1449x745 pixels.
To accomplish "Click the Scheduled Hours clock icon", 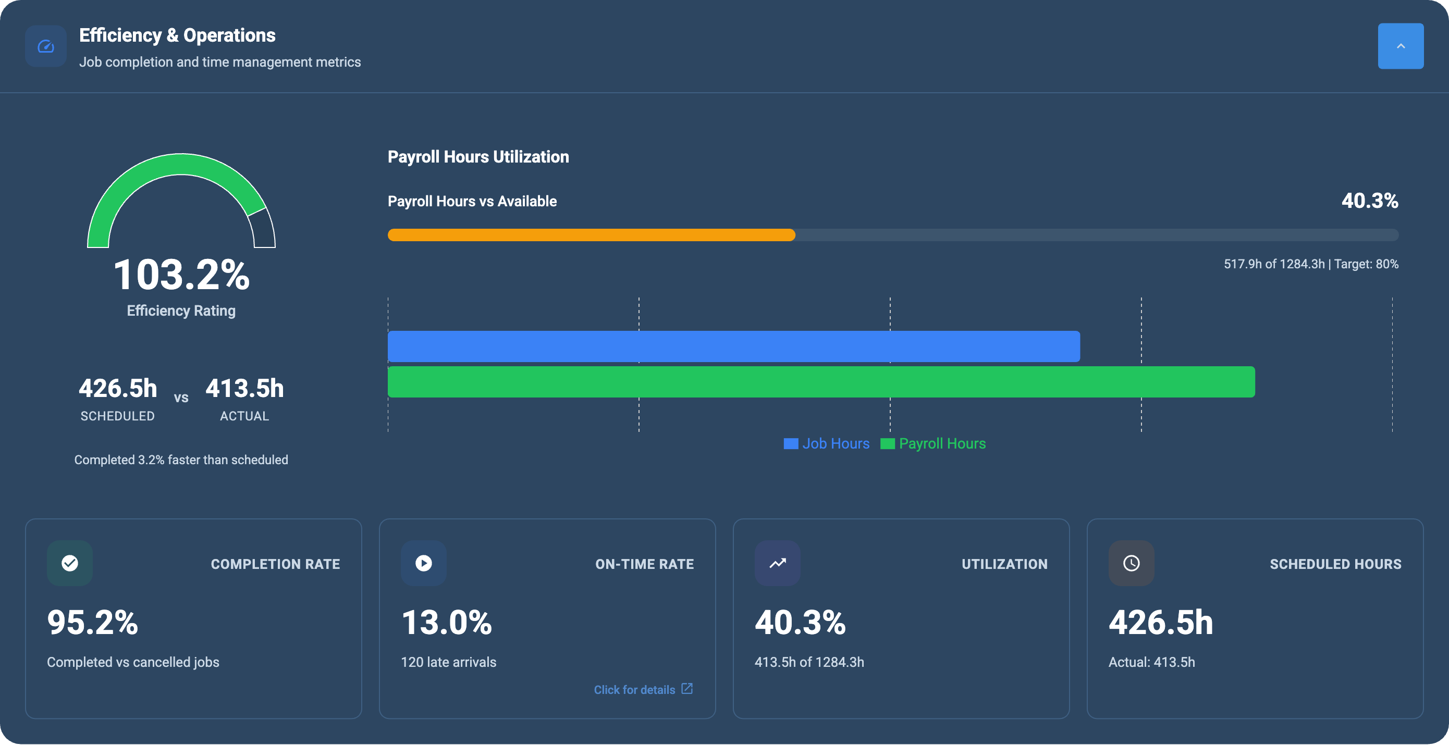I will (1131, 563).
